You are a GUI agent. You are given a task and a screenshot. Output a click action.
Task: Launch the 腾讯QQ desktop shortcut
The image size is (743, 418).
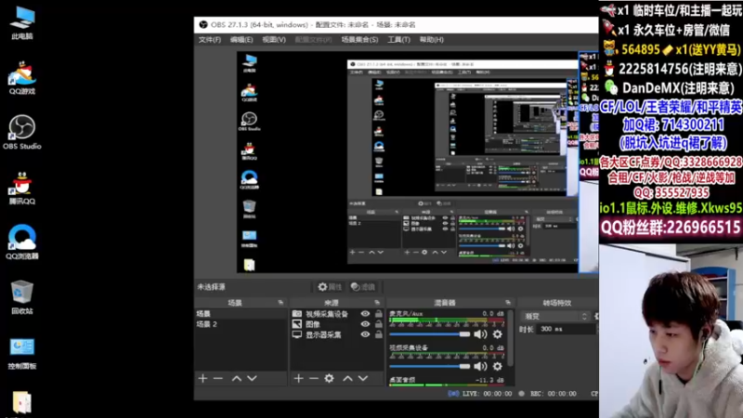click(22, 188)
